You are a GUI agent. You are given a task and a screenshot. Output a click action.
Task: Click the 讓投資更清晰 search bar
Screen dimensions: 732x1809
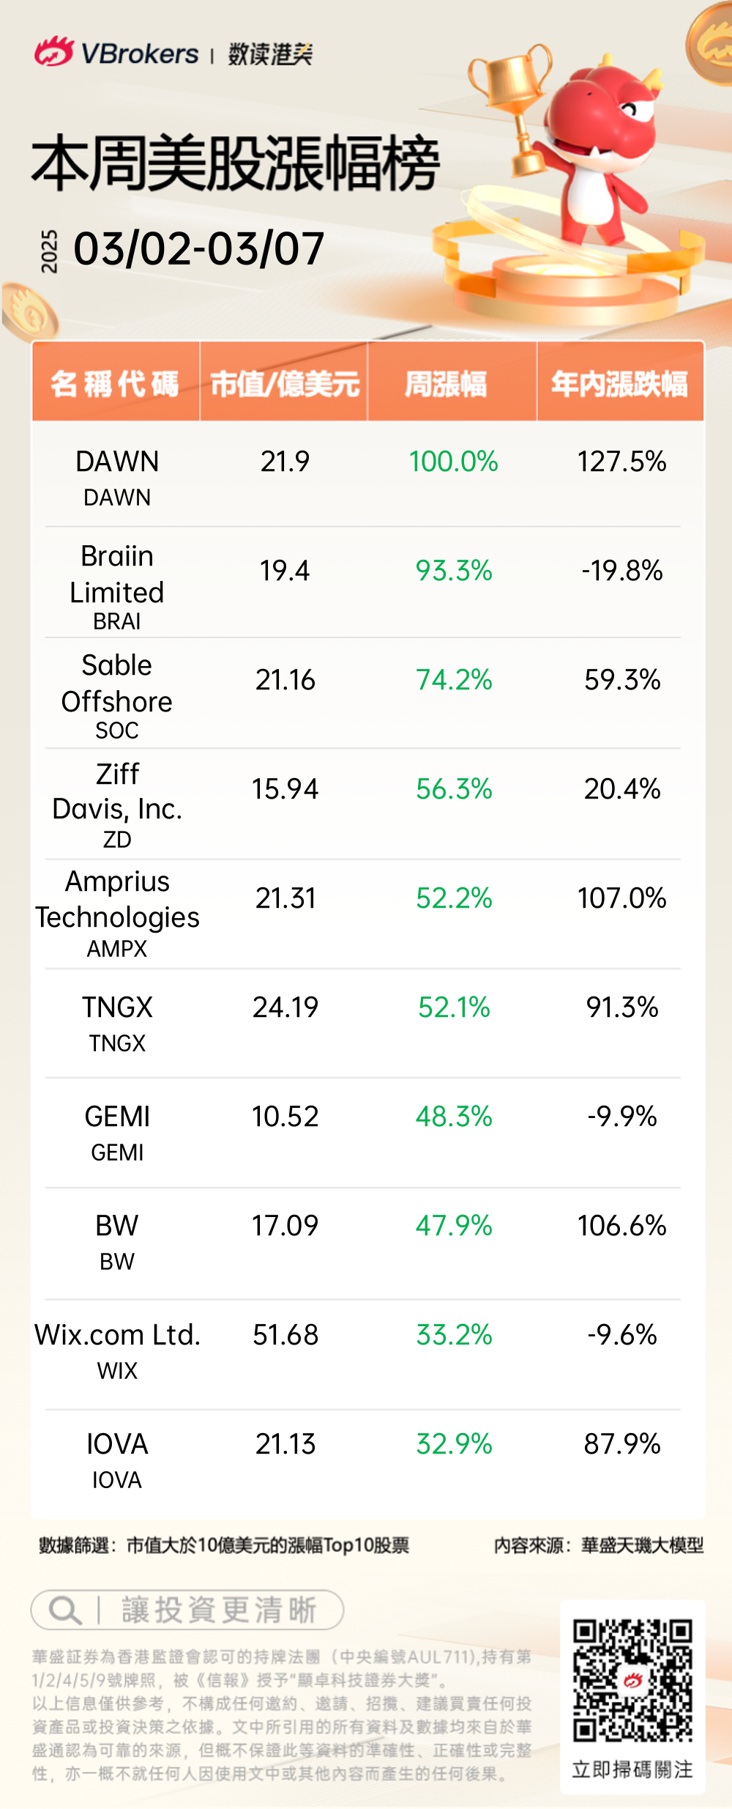(187, 1610)
